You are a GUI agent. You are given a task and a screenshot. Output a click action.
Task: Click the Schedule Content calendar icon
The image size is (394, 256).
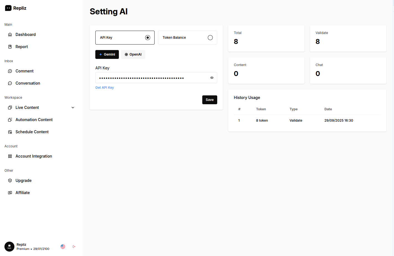tap(10, 132)
